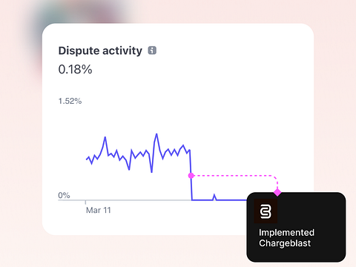Click the Mar 11 tick mark on axis
356x267 pixels.
click(x=85, y=202)
